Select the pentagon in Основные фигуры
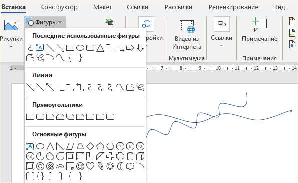 point(100,146)
